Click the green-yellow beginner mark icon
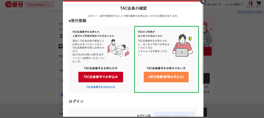This screenshot has width=264, height=118. (x=190, y=39)
